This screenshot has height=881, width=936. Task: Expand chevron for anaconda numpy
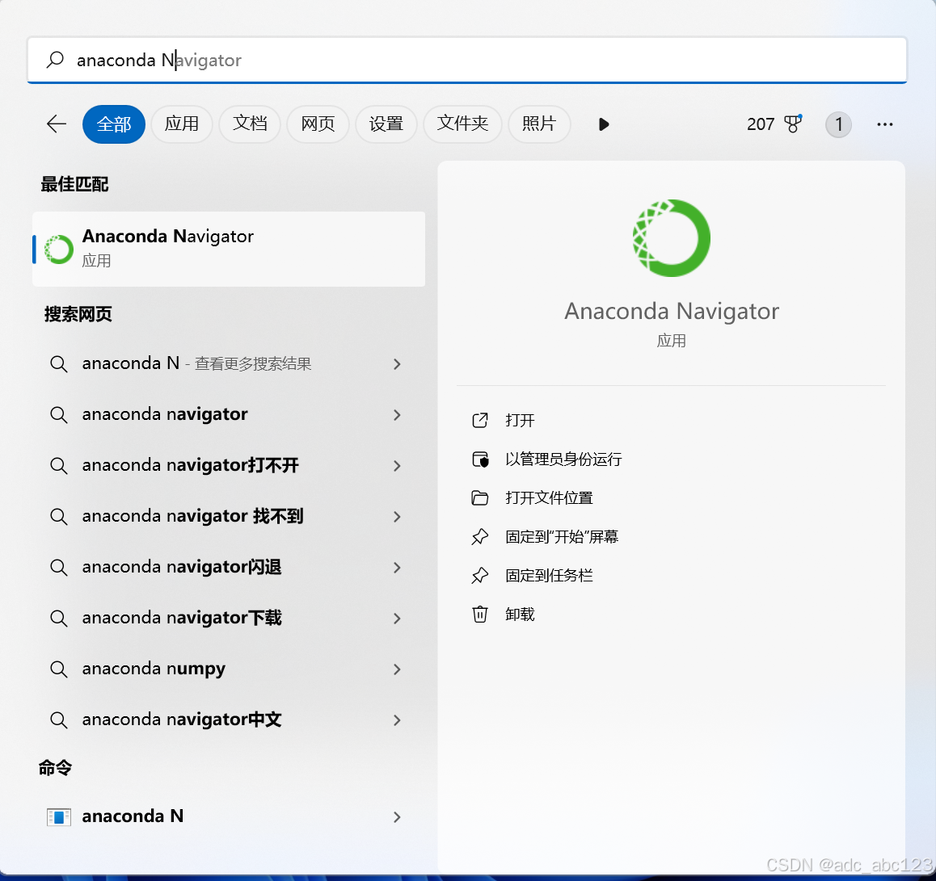[397, 669]
